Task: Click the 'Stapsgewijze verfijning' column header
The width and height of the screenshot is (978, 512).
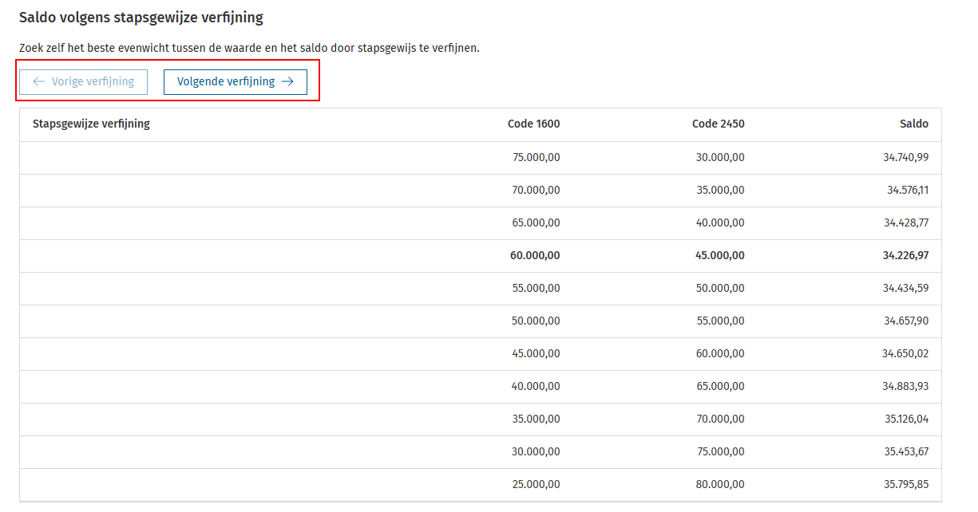Action: coord(91,124)
